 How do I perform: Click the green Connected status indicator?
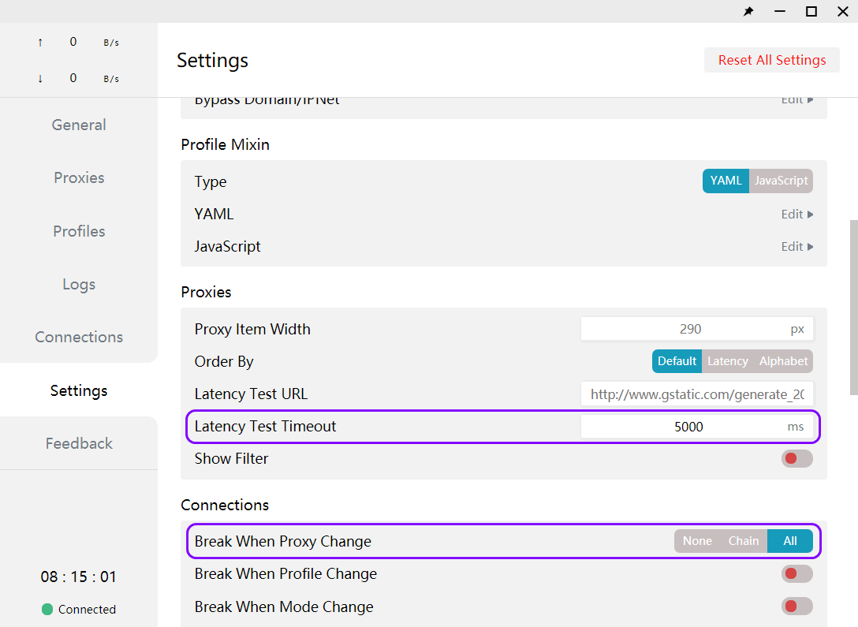tap(47, 609)
